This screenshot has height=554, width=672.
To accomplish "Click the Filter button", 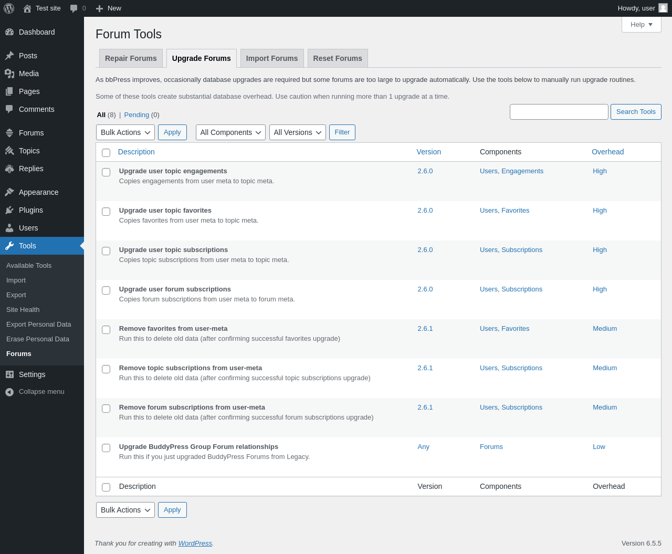I will pyautogui.click(x=342, y=132).
